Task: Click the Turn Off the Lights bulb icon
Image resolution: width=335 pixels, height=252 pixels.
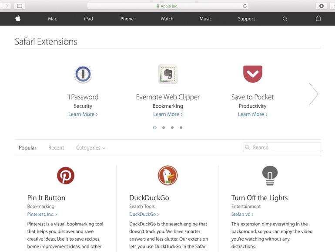Action: pos(270,175)
